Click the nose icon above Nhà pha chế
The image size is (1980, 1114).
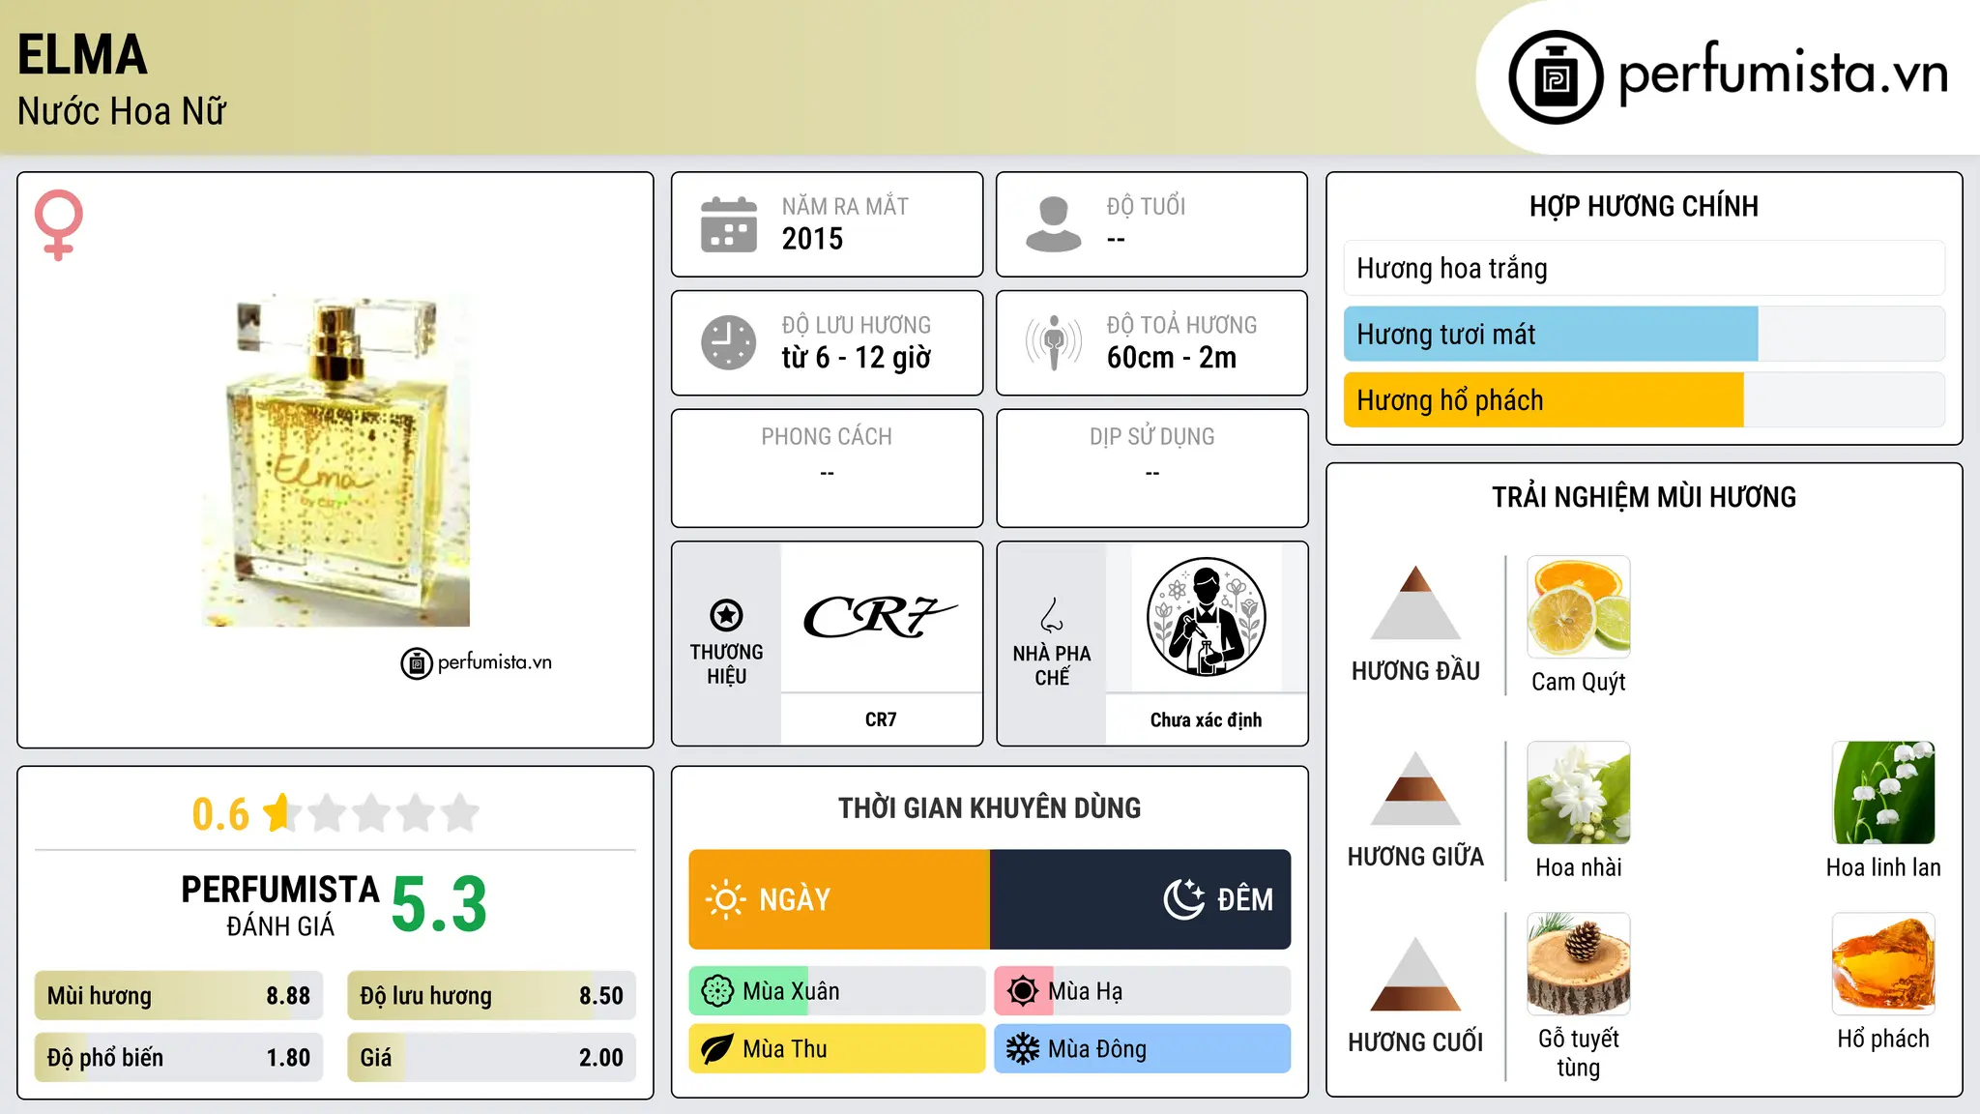tap(1052, 615)
